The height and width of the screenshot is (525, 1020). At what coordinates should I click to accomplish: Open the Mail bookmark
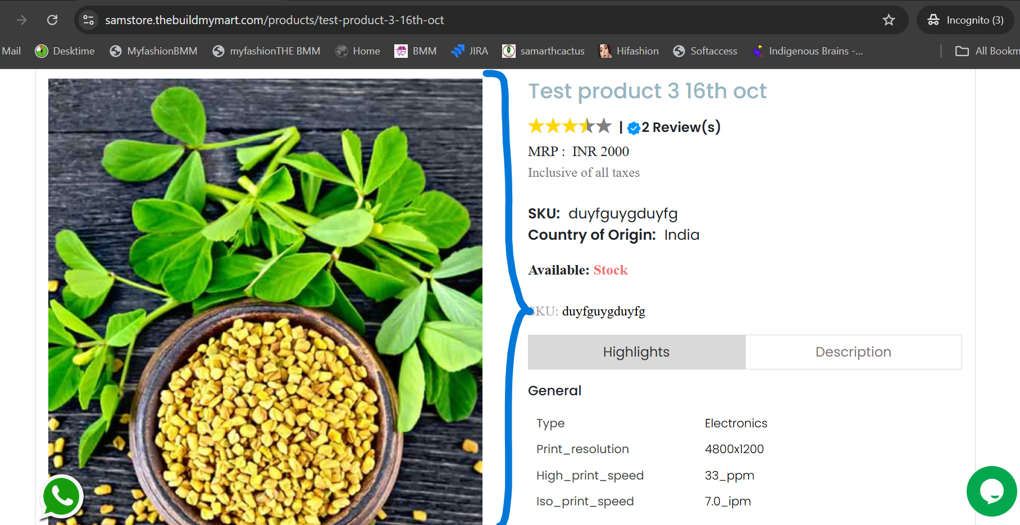[11, 51]
